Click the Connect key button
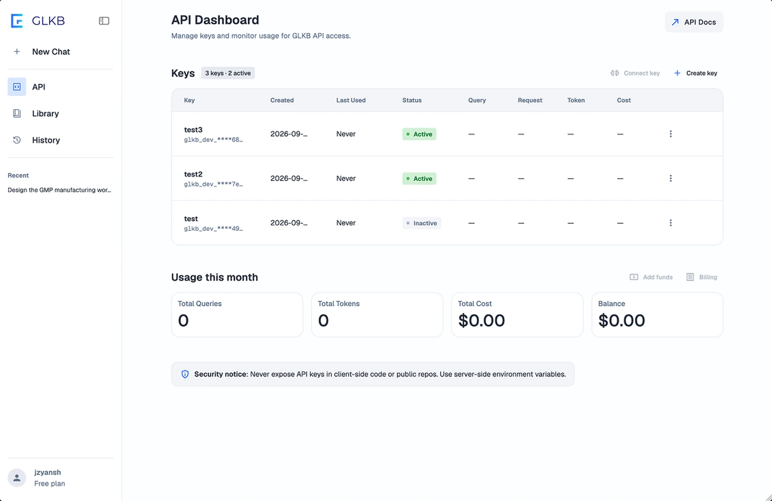772x501 pixels. (635, 73)
